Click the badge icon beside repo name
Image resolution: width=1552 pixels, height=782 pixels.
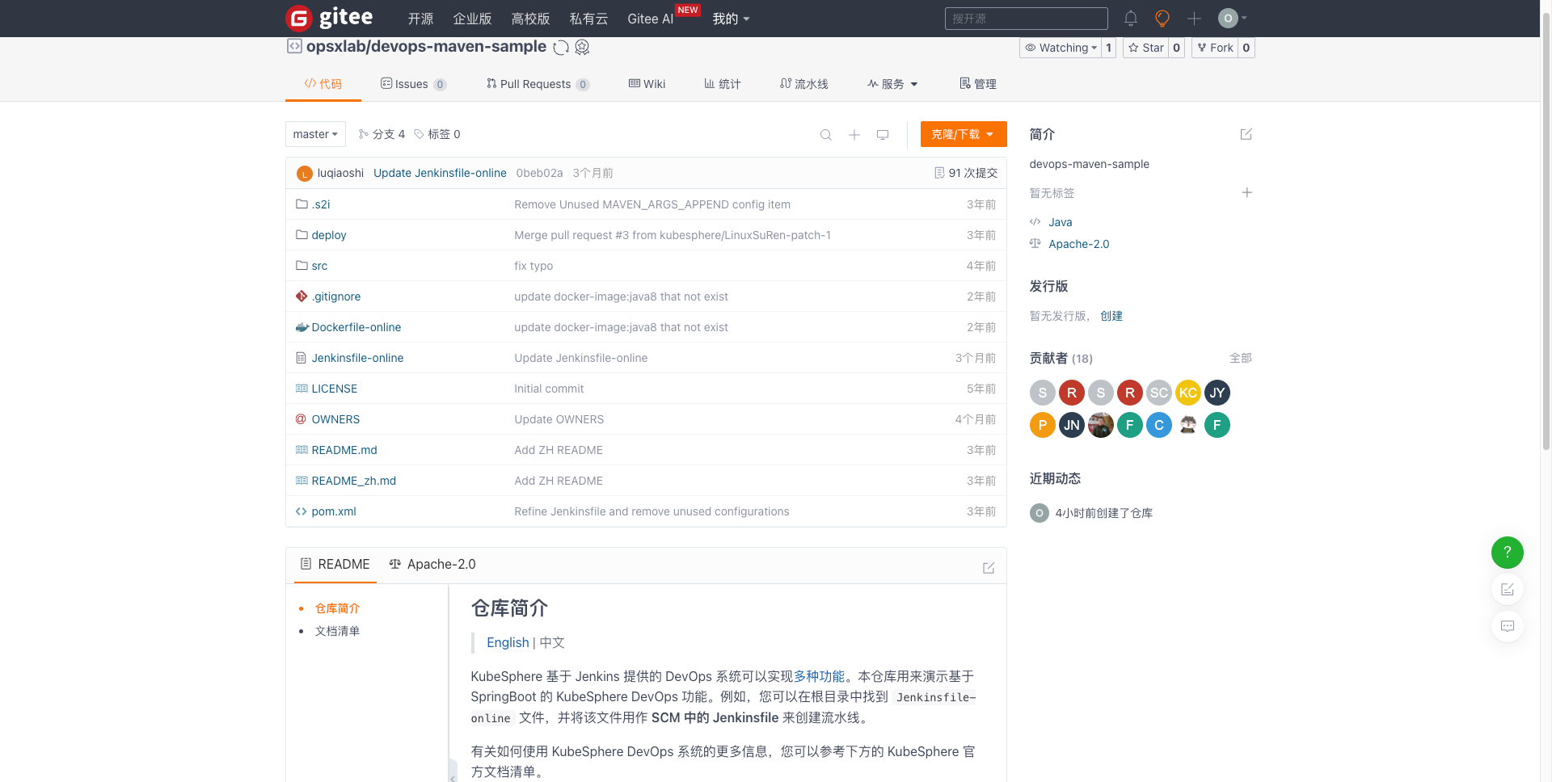[x=582, y=48]
